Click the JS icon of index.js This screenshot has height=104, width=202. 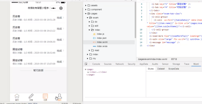tap(94, 34)
